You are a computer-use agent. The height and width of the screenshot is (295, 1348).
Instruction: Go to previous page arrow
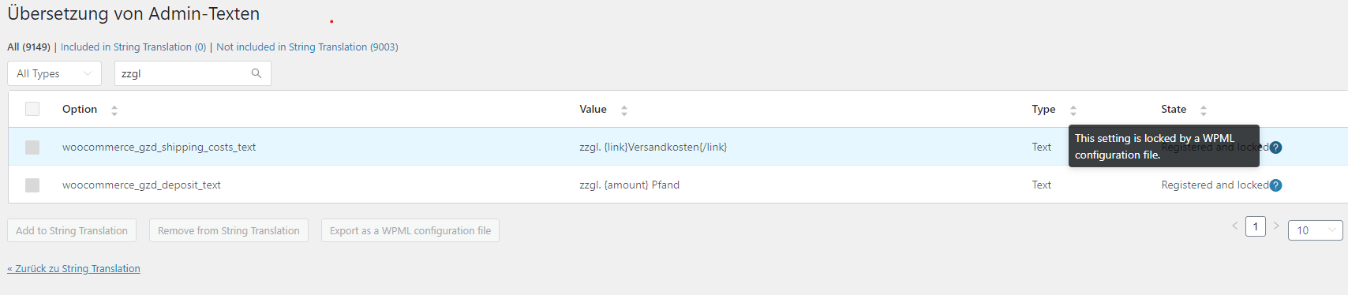[1235, 226]
